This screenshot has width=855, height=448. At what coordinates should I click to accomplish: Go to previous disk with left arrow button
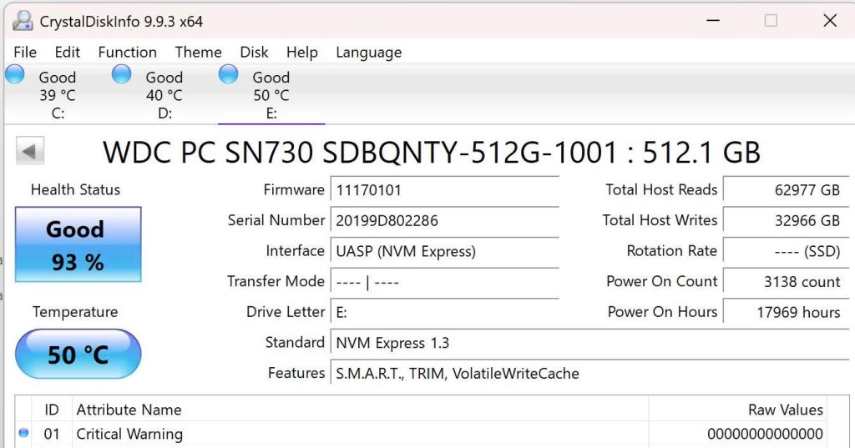coord(29,151)
